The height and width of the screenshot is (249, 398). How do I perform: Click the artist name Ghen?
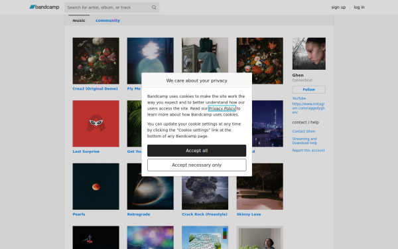point(298,75)
